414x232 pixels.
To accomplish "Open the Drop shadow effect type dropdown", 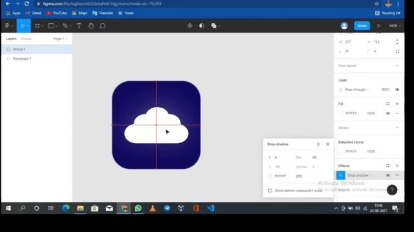I will (360, 175).
